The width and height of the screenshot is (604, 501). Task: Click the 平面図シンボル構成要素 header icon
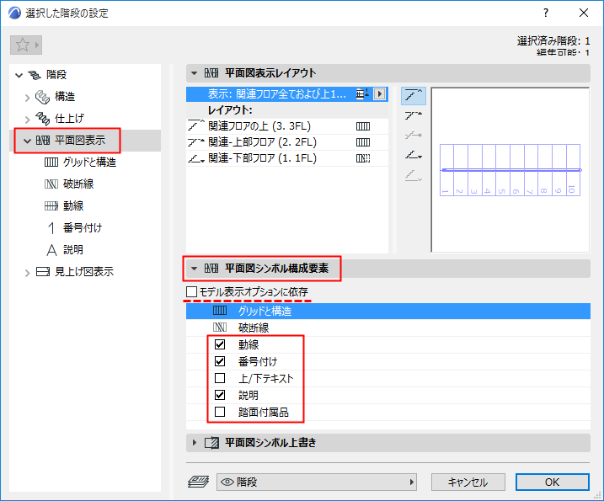pos(211,269)
